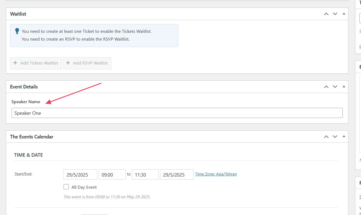Open the Time Zone: Asia/Tehran link
The image size is (361, 215).
(216, 174)
